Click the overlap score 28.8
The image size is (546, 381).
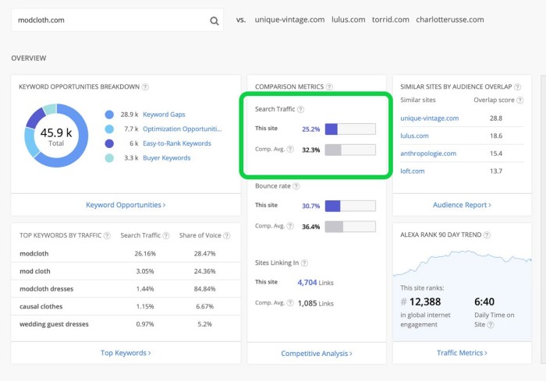(x=496, y=118)
